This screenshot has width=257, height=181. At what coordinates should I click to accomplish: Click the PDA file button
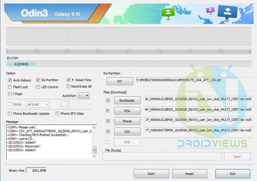click(127, 111)
